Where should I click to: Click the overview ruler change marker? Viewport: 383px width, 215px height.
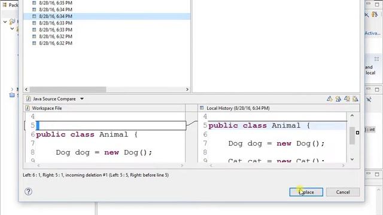coord(357,133)
